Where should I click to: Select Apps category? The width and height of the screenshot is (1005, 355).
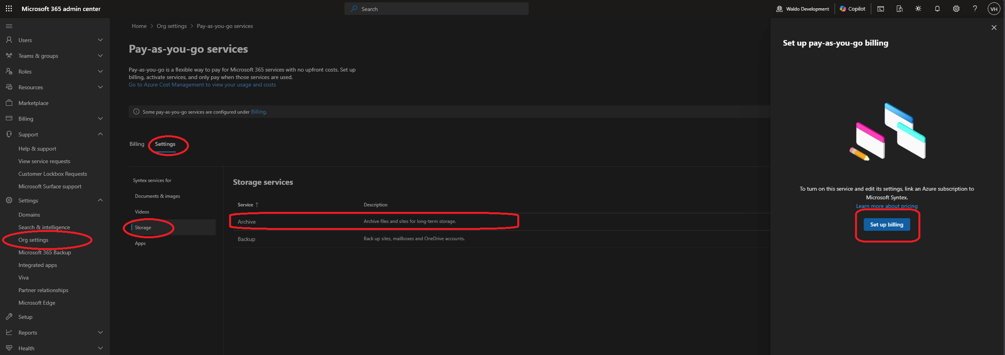(x=140, y=243)
